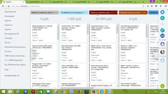Open the browser downloads arrow icon

161,6
